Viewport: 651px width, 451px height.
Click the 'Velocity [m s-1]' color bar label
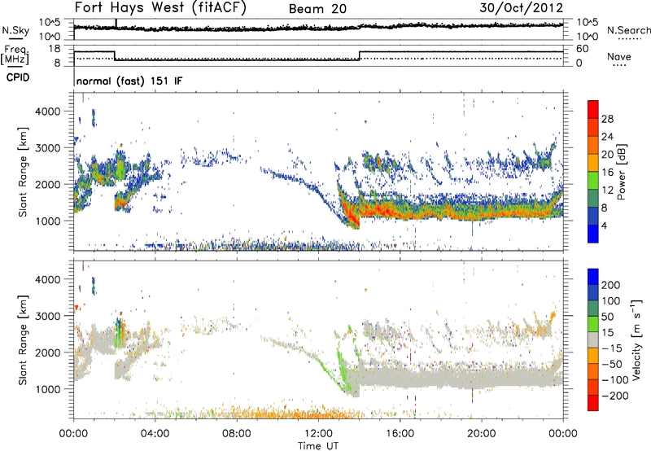pyautogui.click(x=636, y=339)
